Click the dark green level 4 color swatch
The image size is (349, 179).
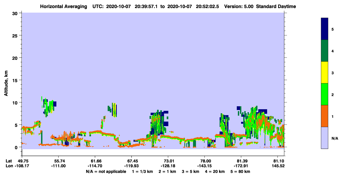(x=325, y=51)
